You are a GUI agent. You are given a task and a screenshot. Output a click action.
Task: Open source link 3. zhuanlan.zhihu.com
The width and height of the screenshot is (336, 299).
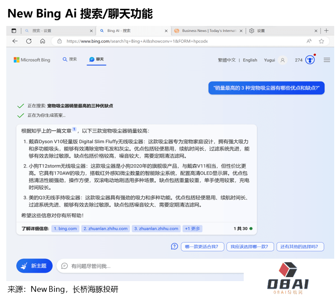pyautogui.click(x=156, y=229)
